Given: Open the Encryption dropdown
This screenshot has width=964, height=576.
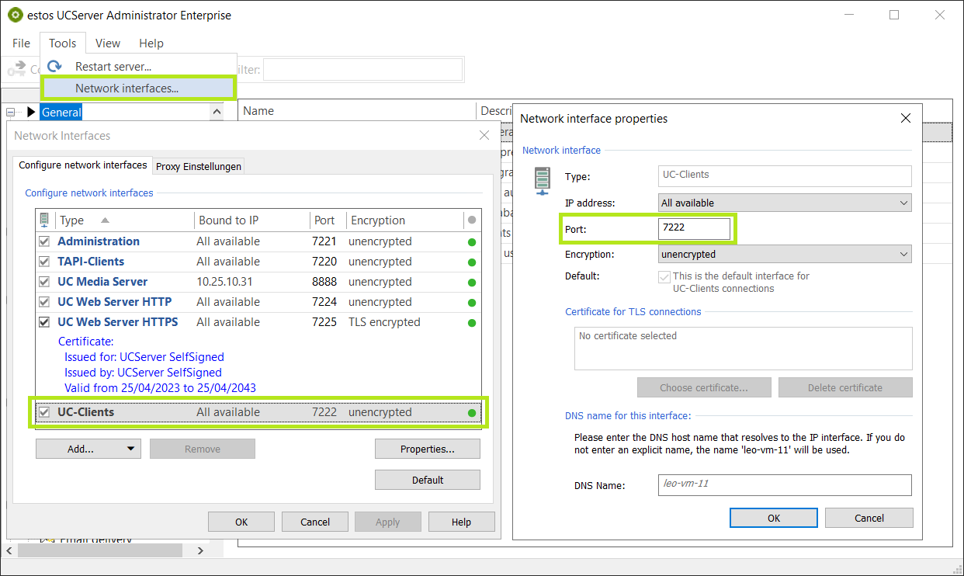Looking at the screenshot, I should tap(784, 255).
